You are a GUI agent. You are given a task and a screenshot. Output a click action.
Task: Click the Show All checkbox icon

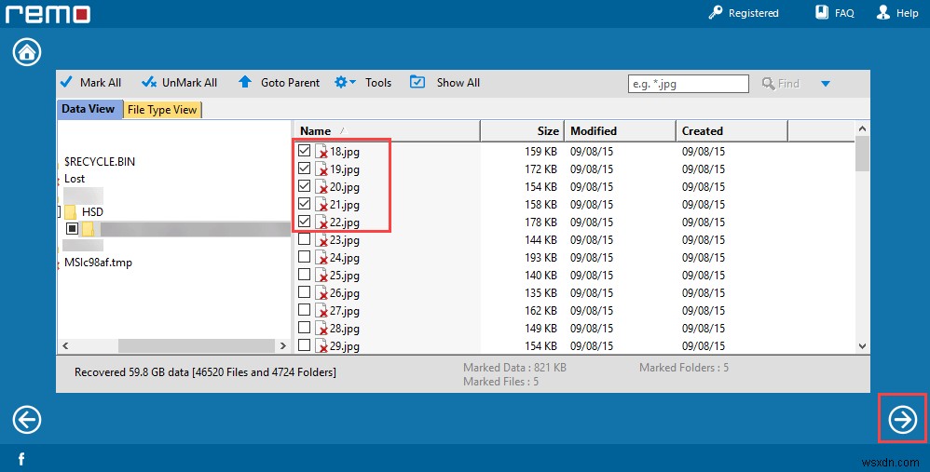point(417,82)
